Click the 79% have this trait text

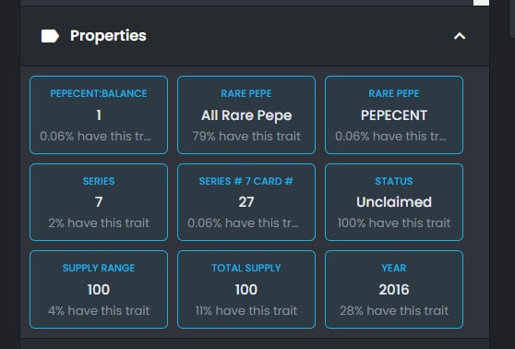[x=246, y=136]
